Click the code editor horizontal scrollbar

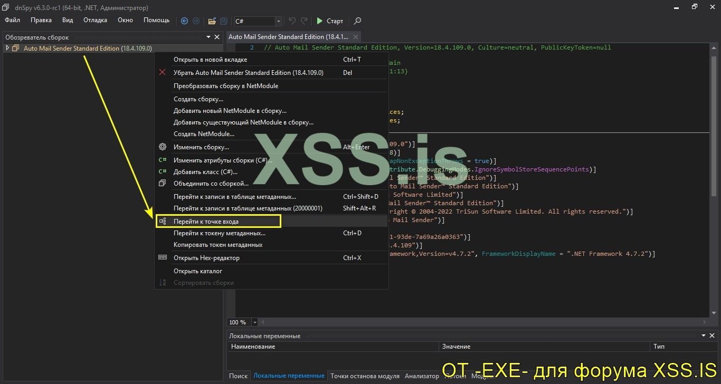coord(483,322)
